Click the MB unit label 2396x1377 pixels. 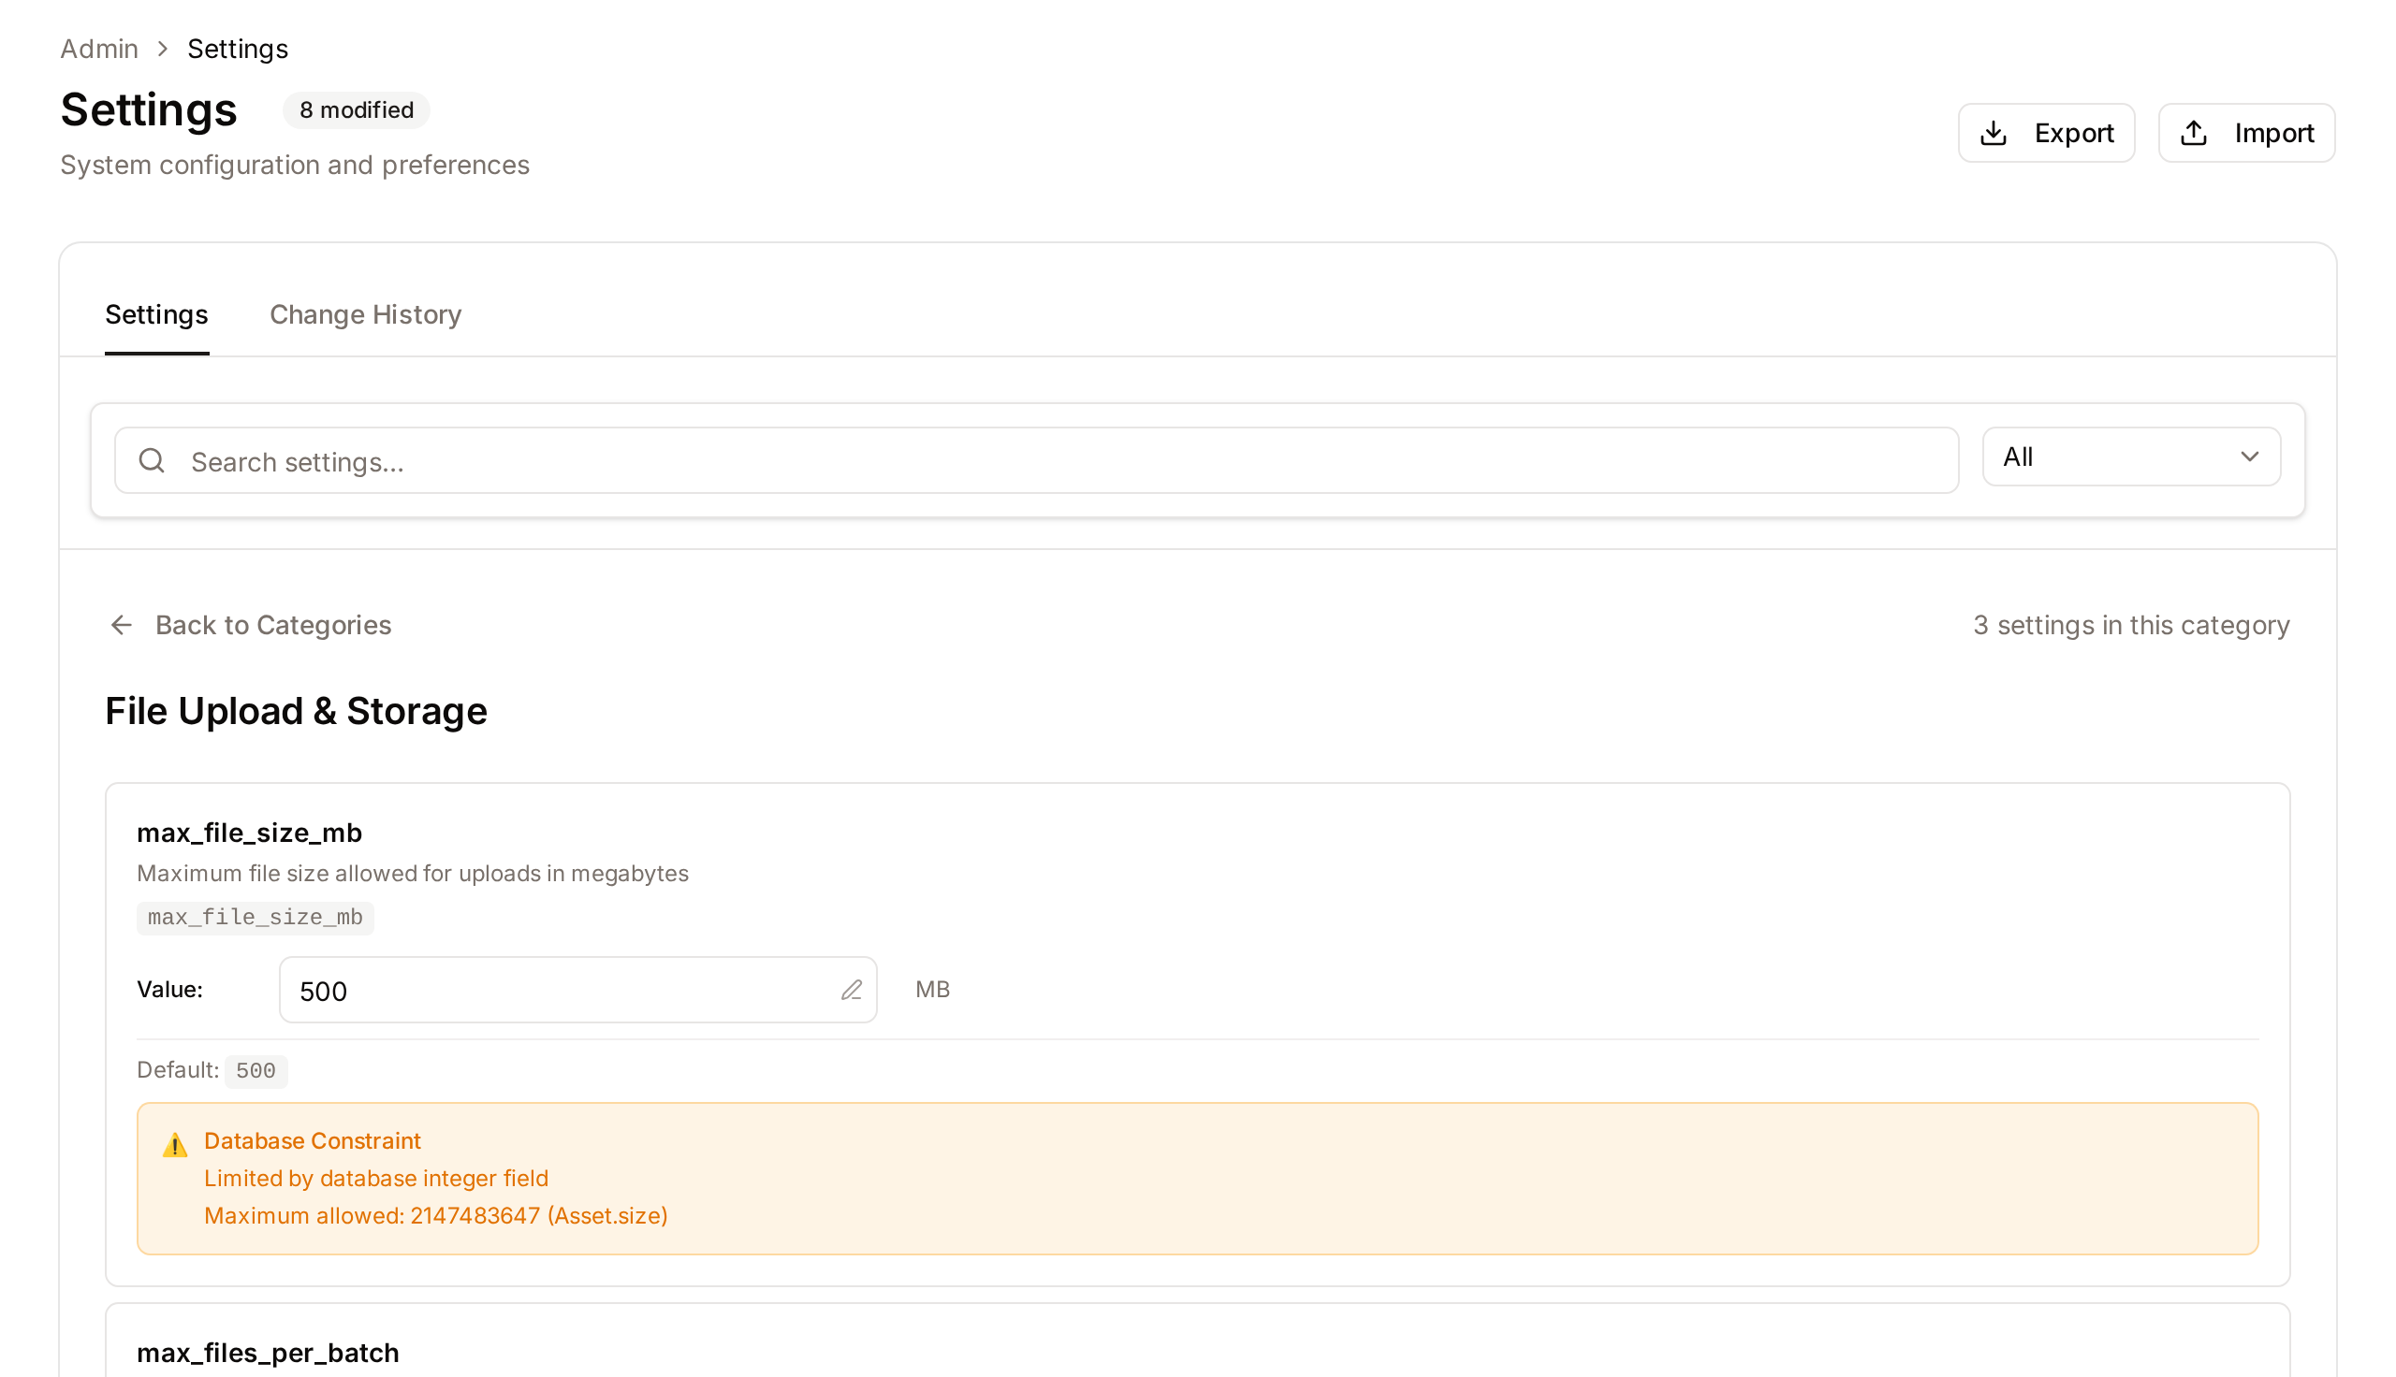point(931,989)
